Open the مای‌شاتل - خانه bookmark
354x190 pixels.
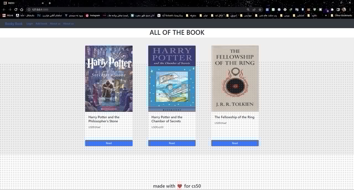tap(25, 15)
